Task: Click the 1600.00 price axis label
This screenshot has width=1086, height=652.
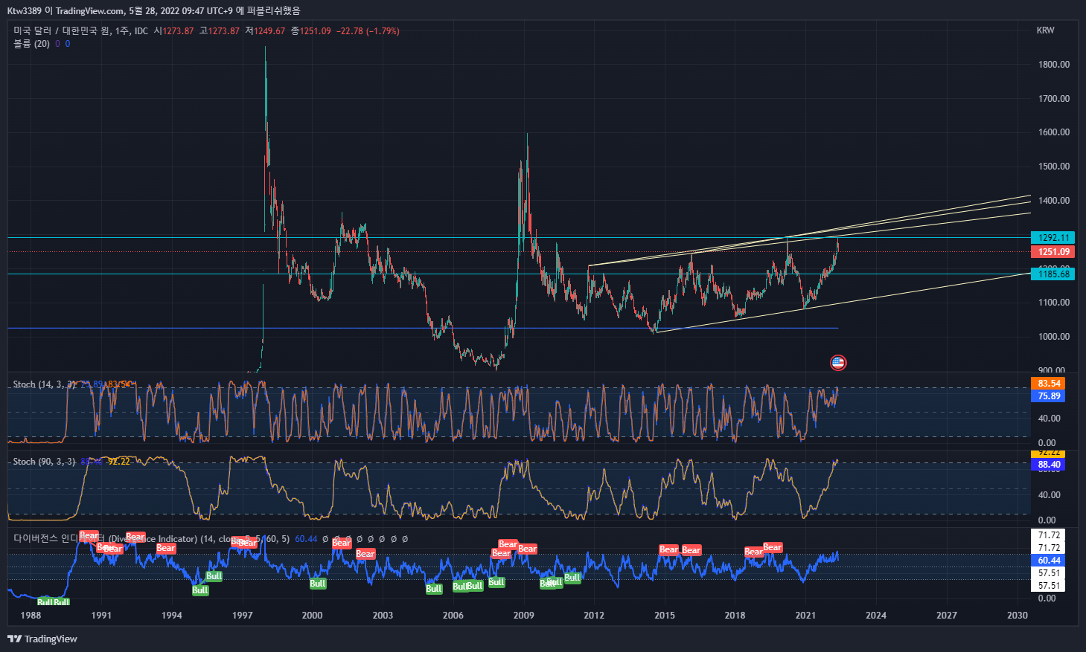Action: coord(1054,132)
